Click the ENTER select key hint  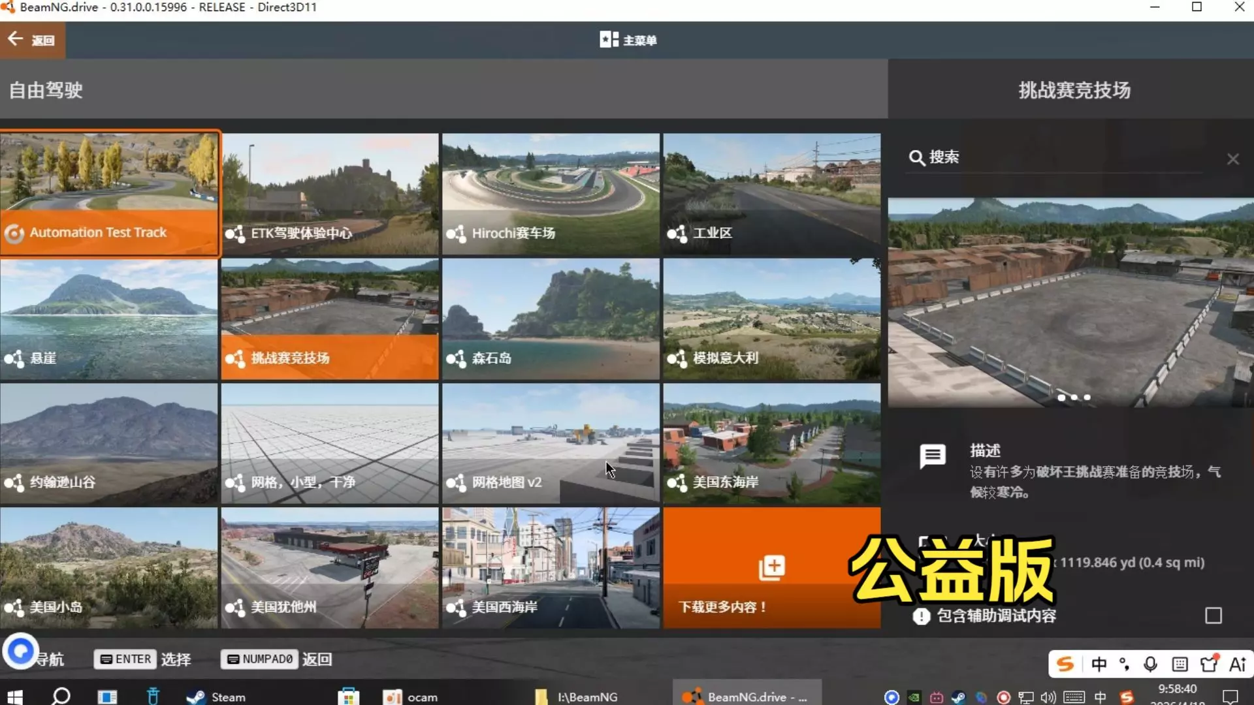(125, 659)
